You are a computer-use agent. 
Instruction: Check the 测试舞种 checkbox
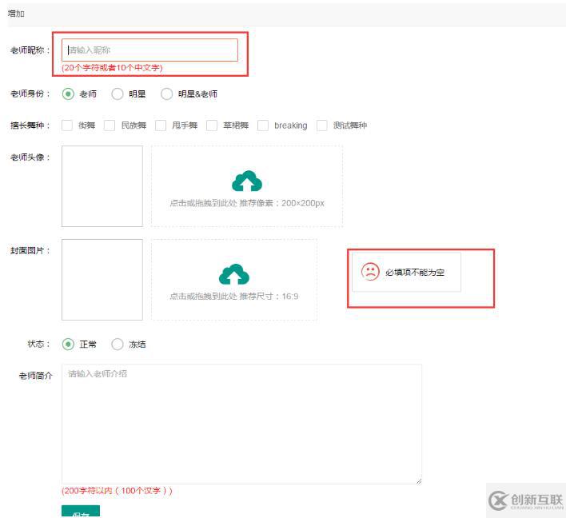[321, 126]
